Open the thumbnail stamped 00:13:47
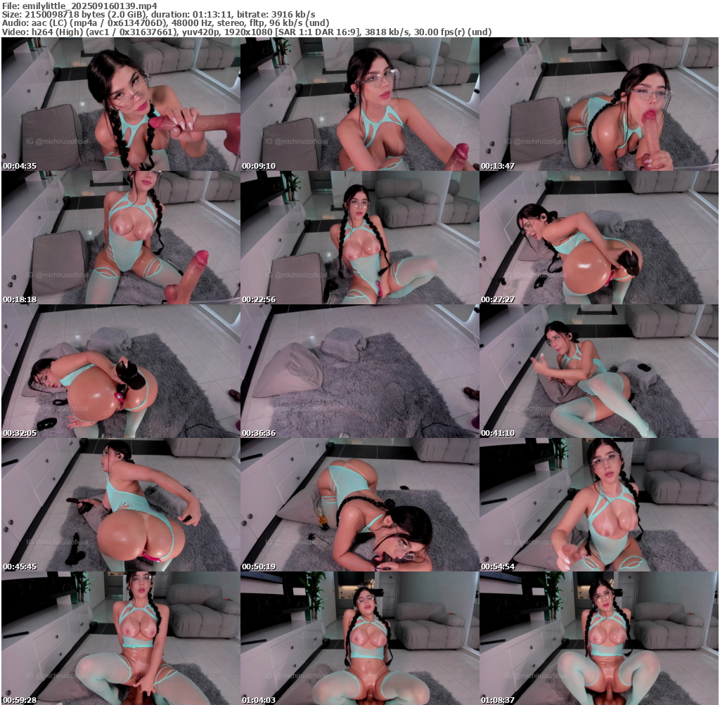This screenshot has width=720, height=705. coord(599,104)
